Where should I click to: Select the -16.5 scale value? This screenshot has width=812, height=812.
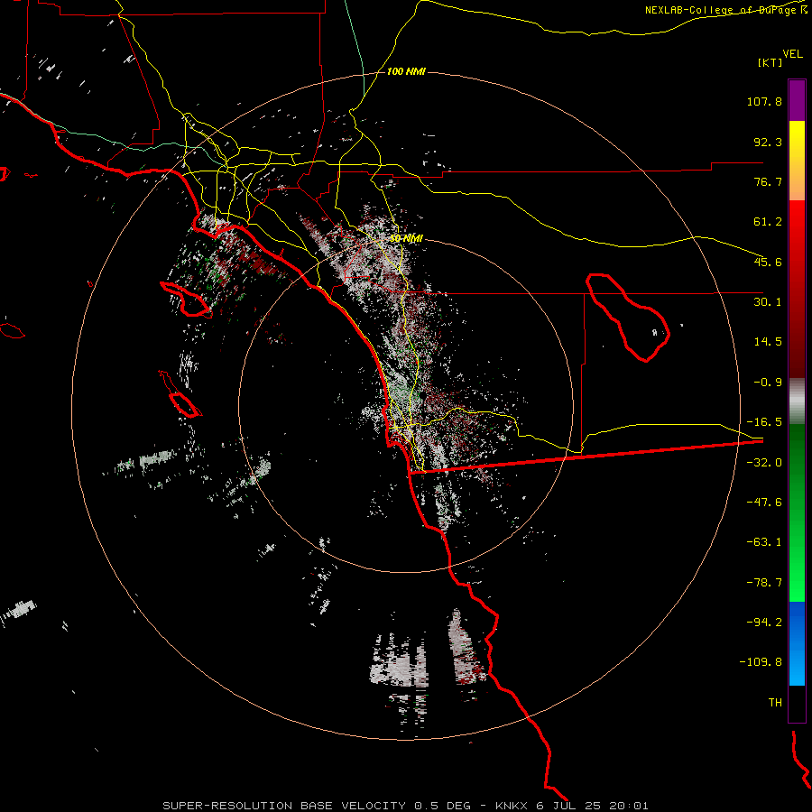764,422
